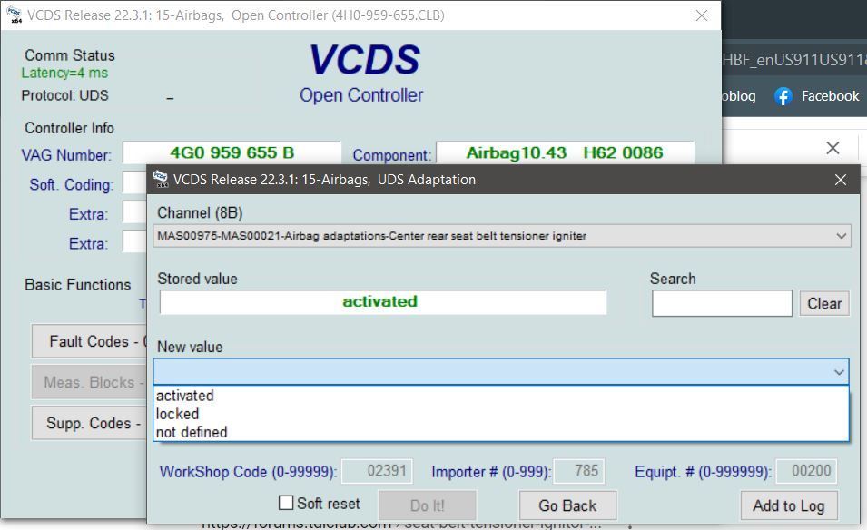The height and width of the screenshot is (530, 867).
Task: Select 'not defined' from the New value list
Action: pos(192,432)
